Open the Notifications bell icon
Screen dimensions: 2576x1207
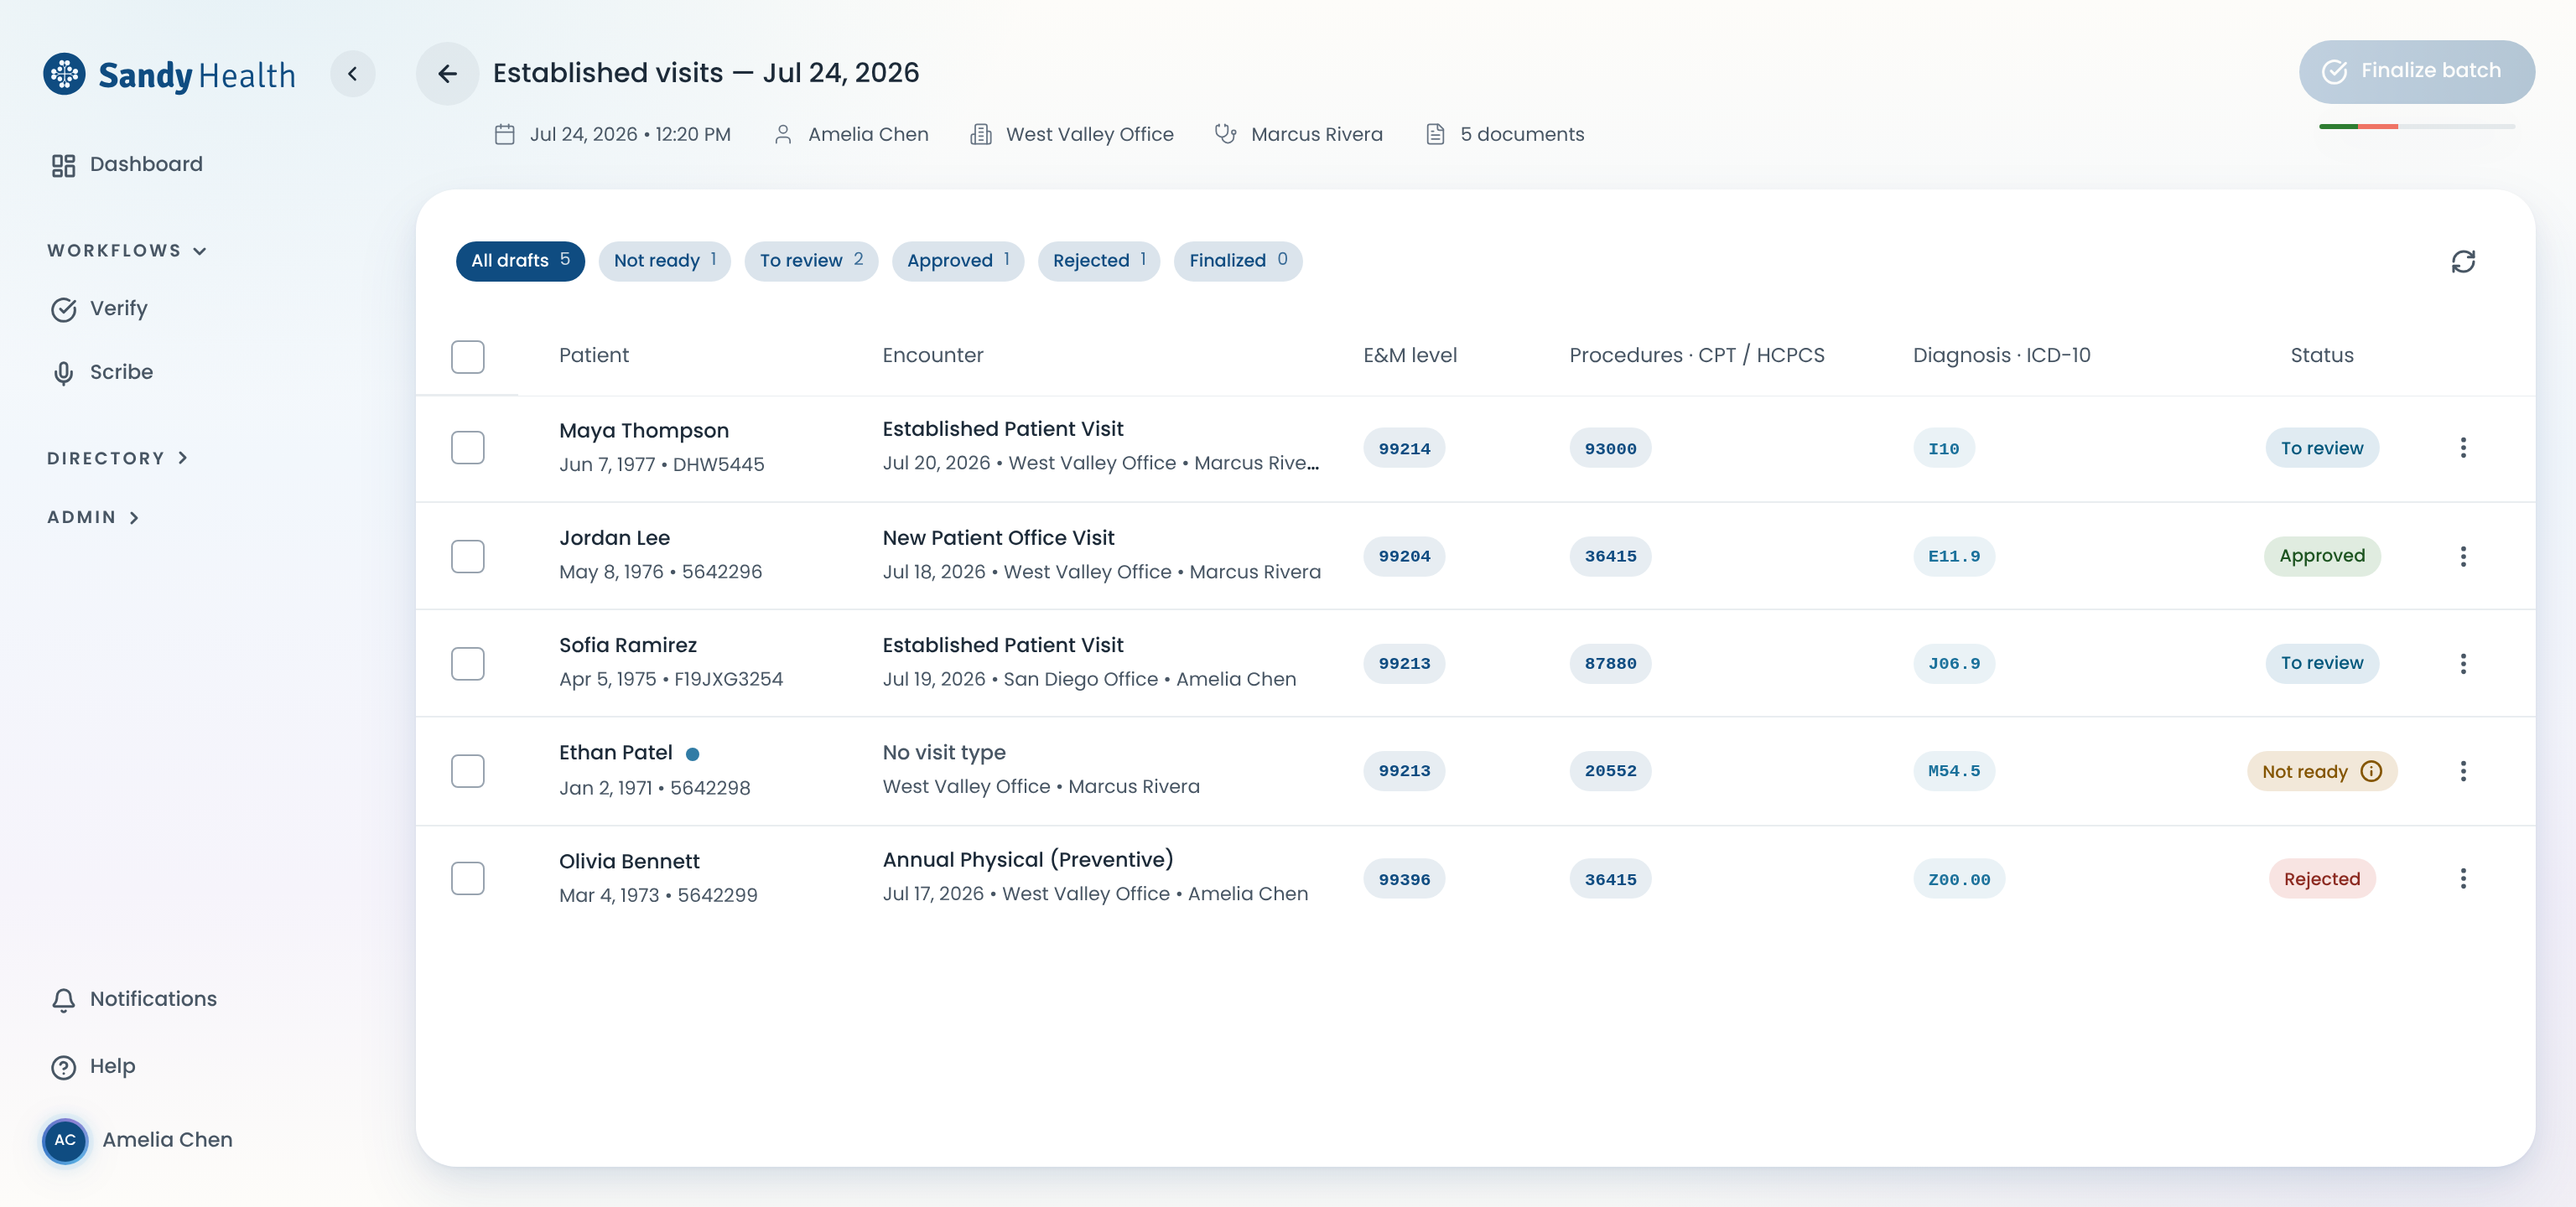tap(63, 999)
